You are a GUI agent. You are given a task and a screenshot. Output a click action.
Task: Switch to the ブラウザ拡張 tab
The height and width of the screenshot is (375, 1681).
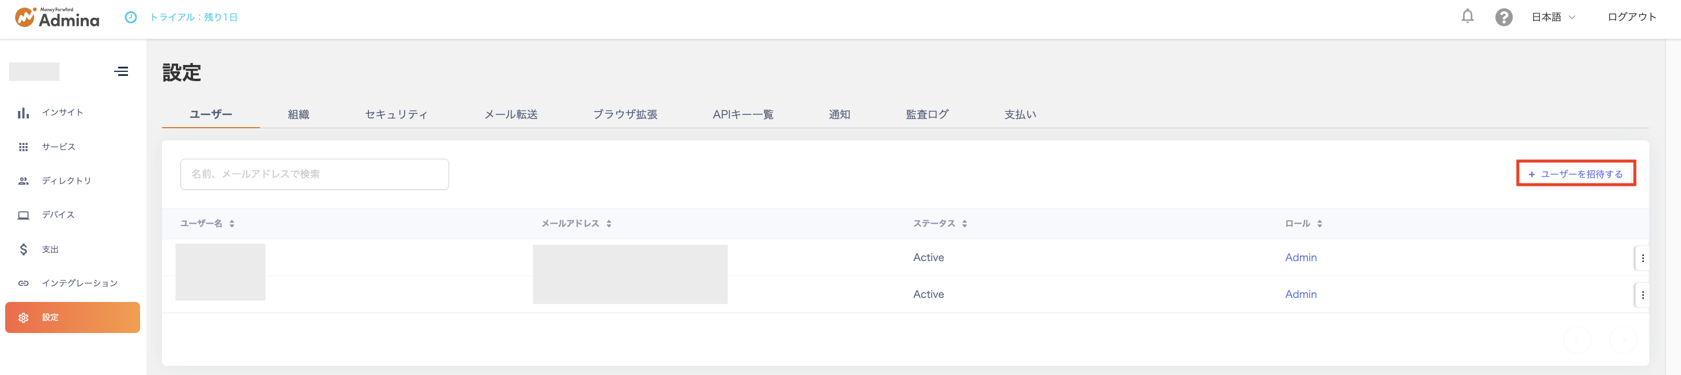(624, 114)
